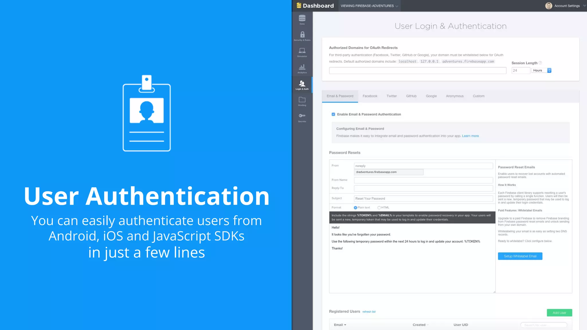The image size is (587, 330).
Task: Click the 'Authorized Domains for OAuth Redirects' heading
Action: [x=363, y=48]
